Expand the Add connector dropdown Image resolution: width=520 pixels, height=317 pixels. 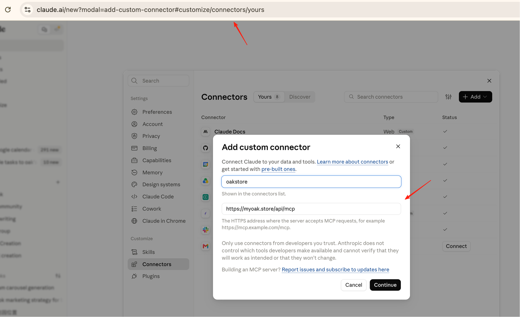pyautogui.click(x=475, y=97)
